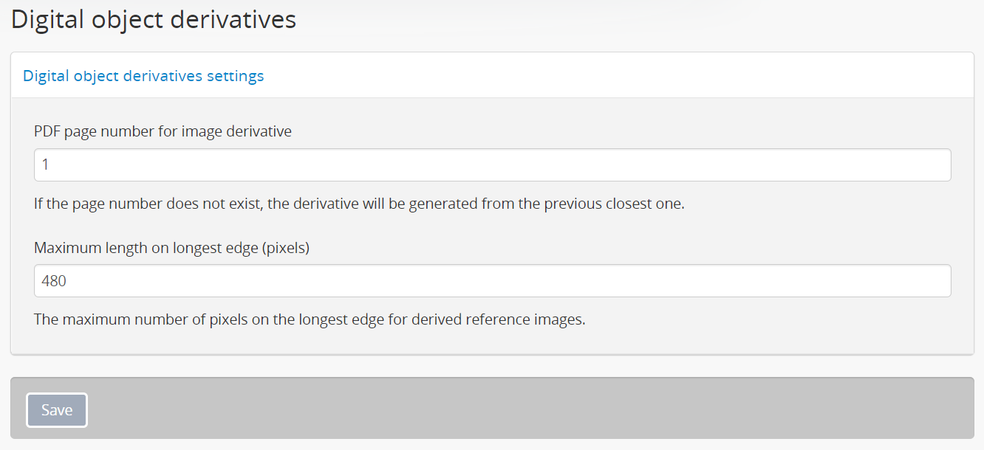Click the Digital object derivatives page heading
The image size is (984, 450).
154,20
